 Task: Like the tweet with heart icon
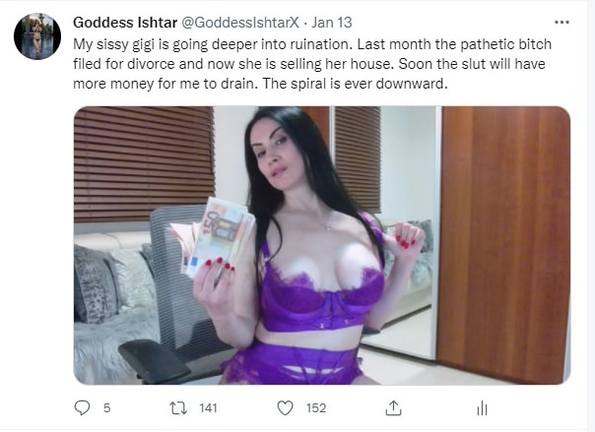285,408
